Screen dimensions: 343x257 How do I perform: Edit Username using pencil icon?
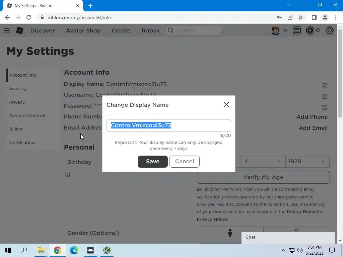(x=325, y=96)
